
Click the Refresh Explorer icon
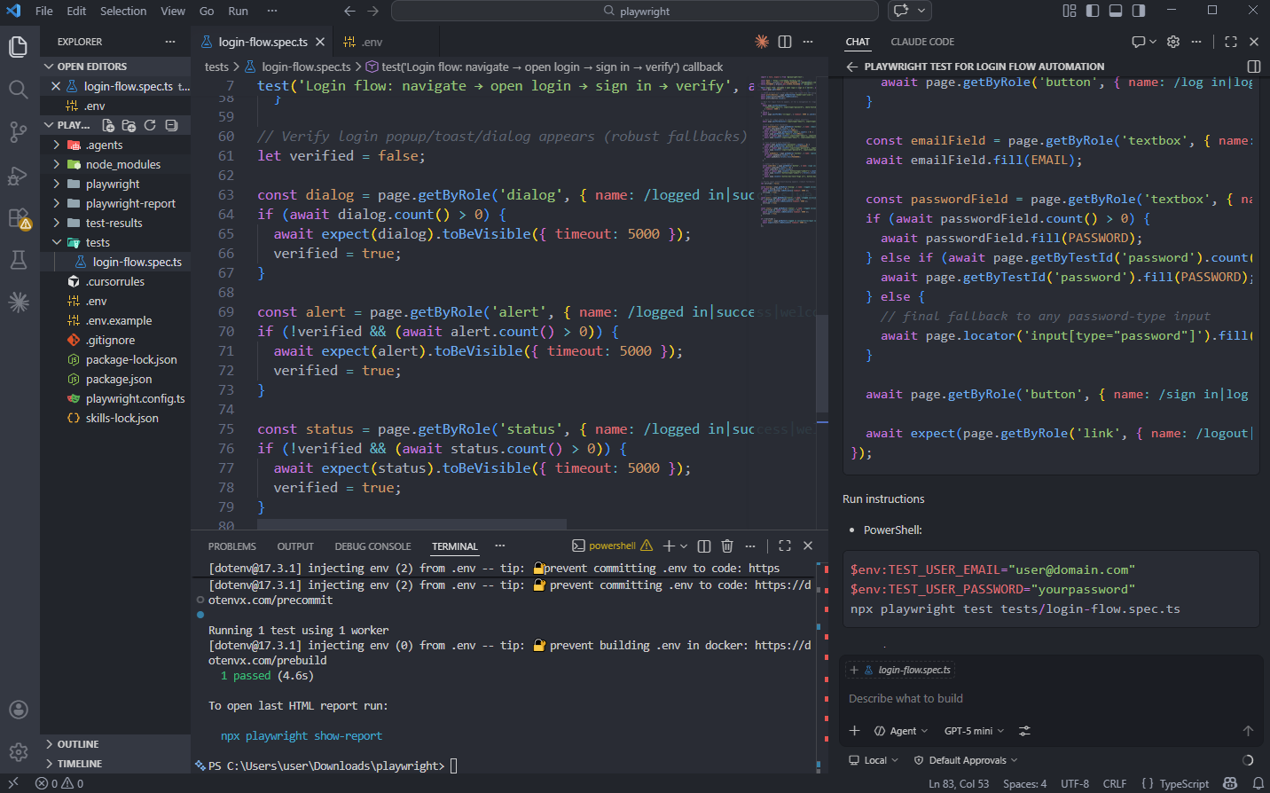click(x=150, y=125)
